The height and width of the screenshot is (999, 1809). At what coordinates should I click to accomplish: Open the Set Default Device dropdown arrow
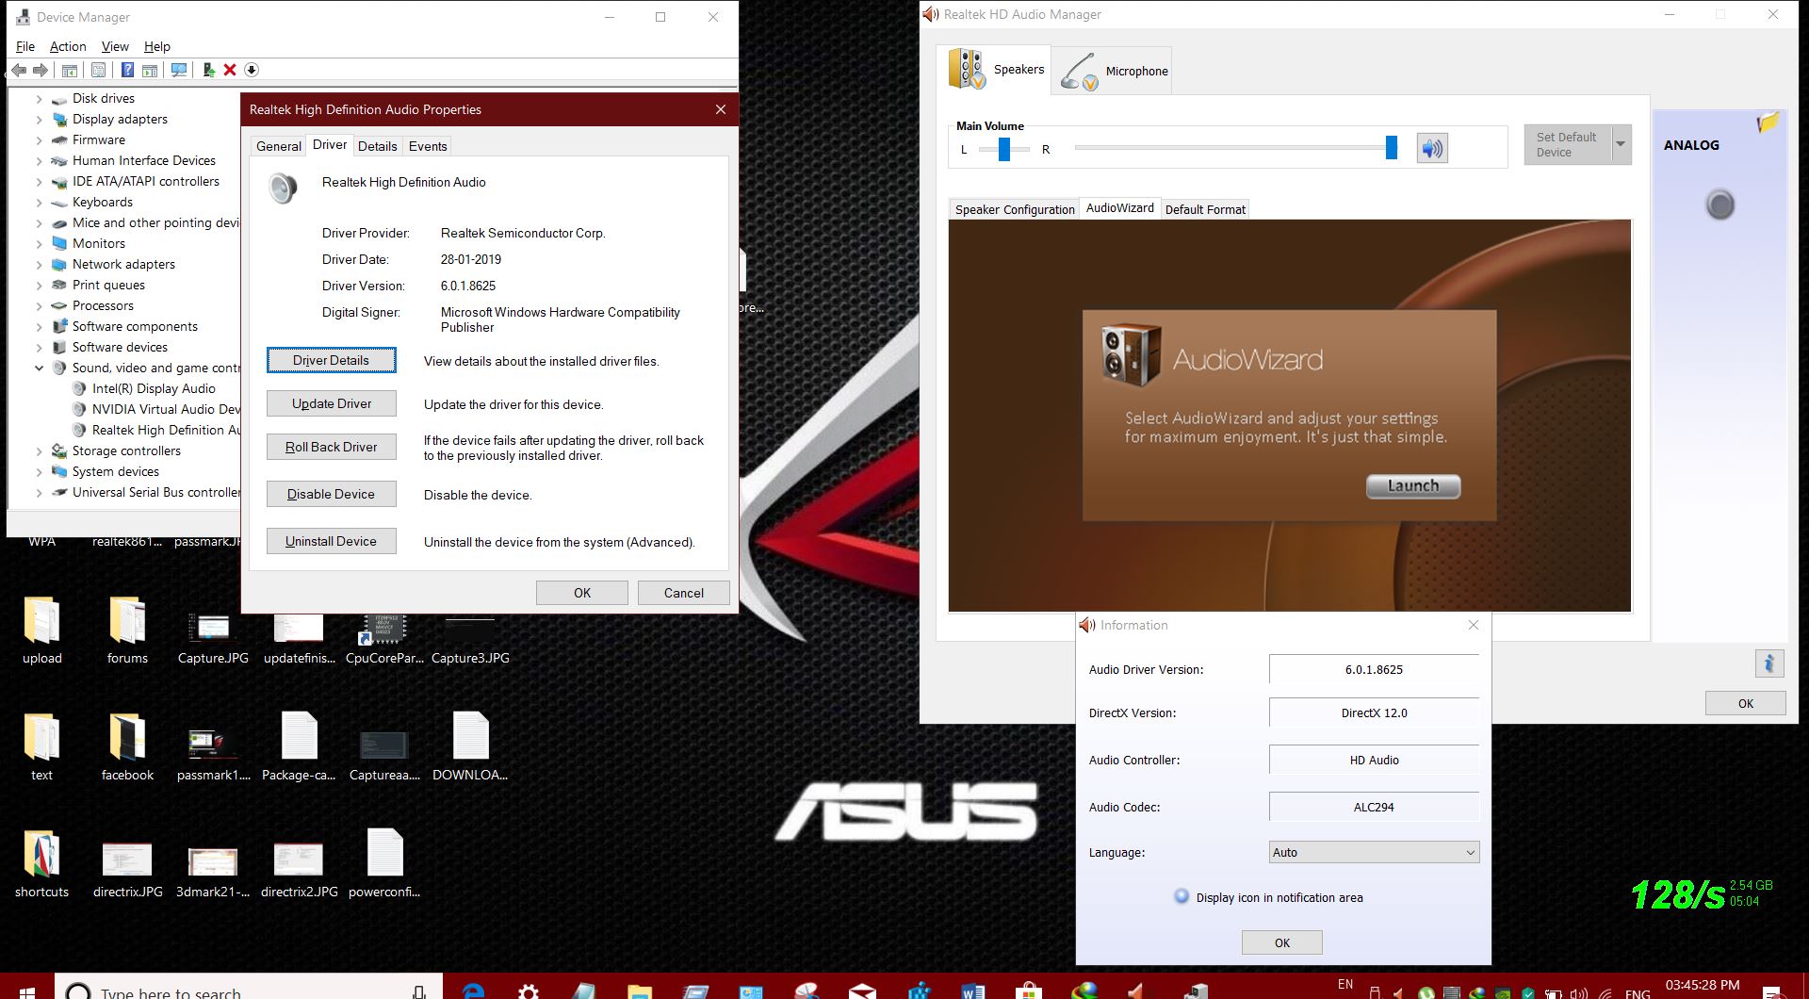[x=1621, y=144]
